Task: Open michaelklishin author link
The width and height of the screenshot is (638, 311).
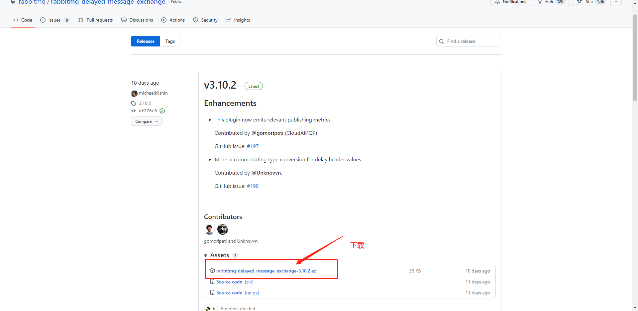Action: coord(153,93)
